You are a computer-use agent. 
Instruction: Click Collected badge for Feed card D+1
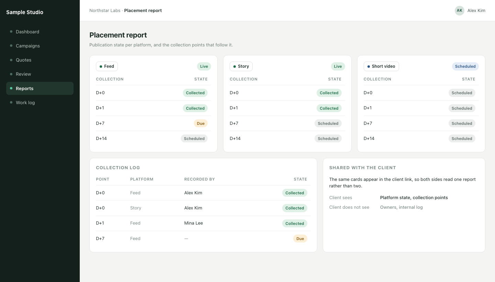tap(195, 108)
